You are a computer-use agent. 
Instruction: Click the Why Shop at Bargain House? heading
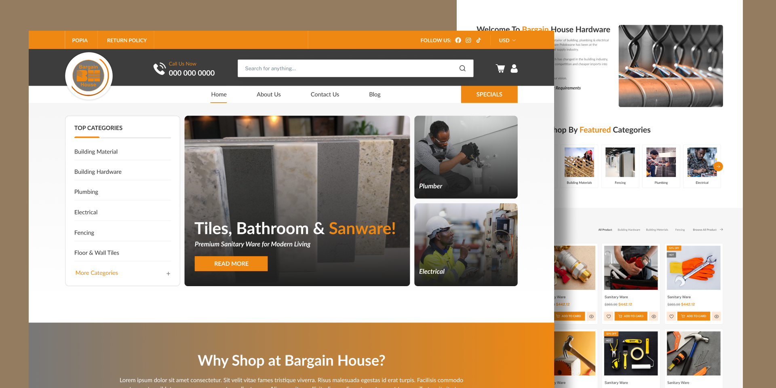[x=291, y=361]
